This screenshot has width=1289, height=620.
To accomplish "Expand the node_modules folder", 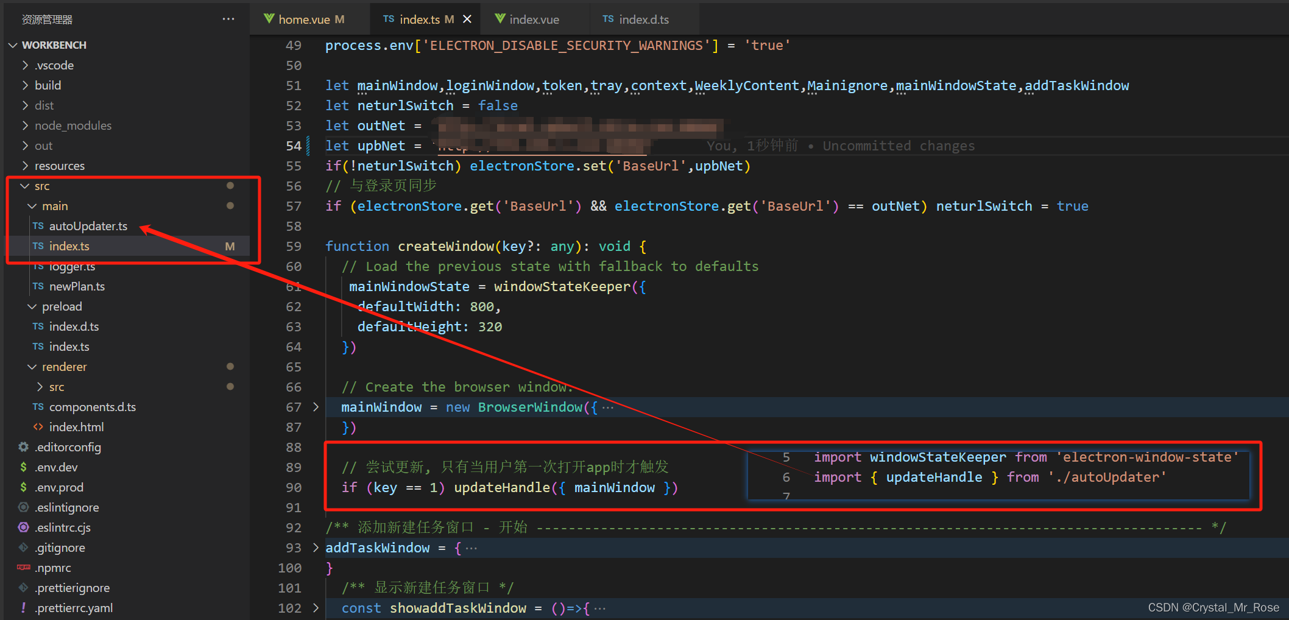I will pyautogui.click(x=25, y=125).
